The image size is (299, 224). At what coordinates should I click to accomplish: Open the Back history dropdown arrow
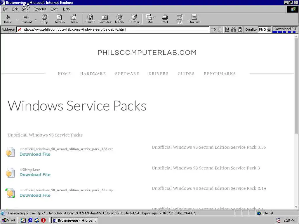(17, 19)
